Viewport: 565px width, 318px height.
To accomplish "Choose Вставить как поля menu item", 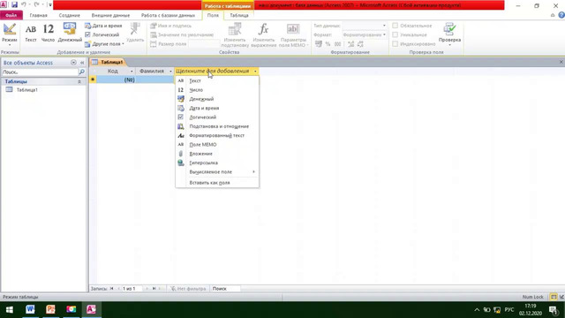I will (217, 183).
